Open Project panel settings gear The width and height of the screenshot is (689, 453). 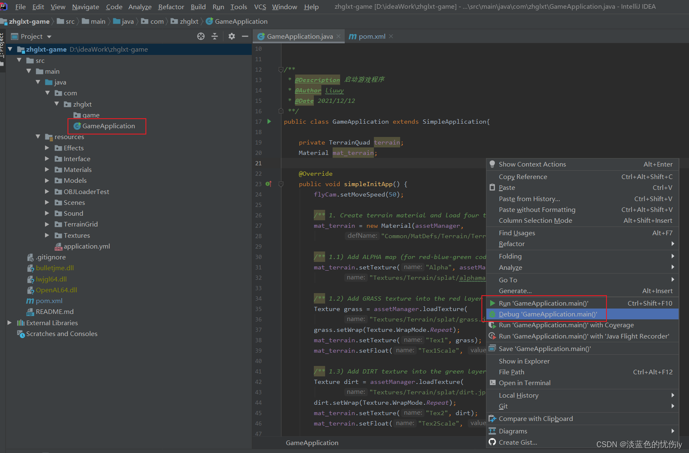(x=232, y=36)
